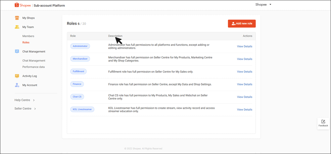
Task: Open the Chat Management sub-item
Action: tap(34, 61)
